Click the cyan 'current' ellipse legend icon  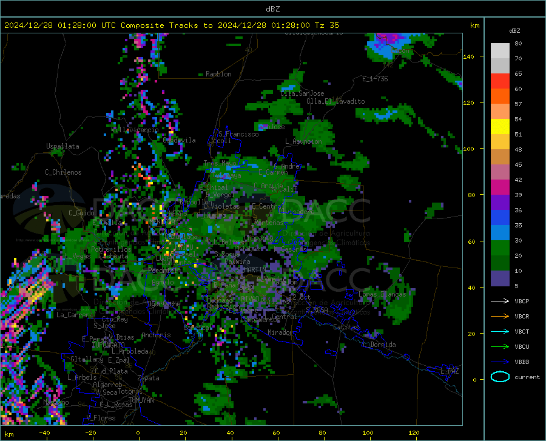click(x=500, y=377)
